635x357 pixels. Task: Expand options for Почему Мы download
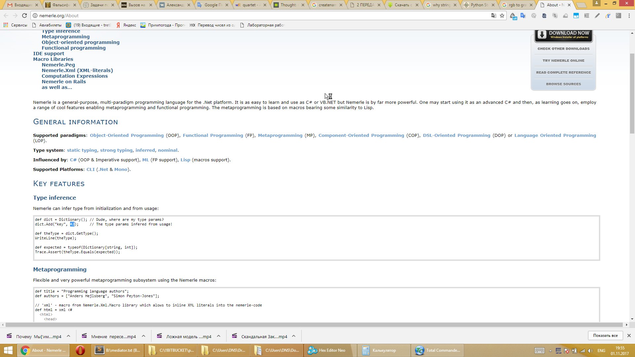(x=68, y=336)
